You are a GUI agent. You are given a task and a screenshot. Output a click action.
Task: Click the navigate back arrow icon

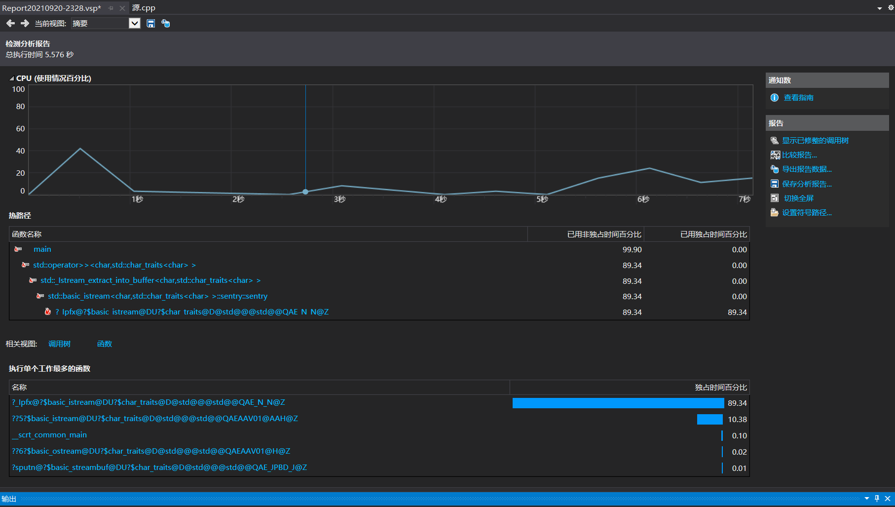pyautogui.click(x=10, y=23)
